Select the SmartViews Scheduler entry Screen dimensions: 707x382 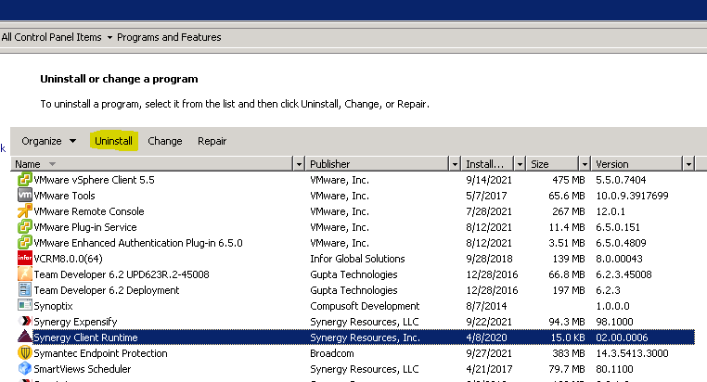[355, 369]
